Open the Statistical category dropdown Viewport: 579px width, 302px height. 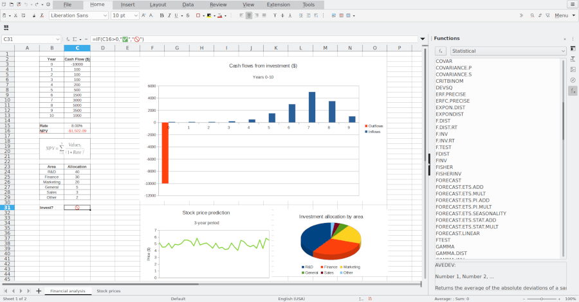(508, 50)
